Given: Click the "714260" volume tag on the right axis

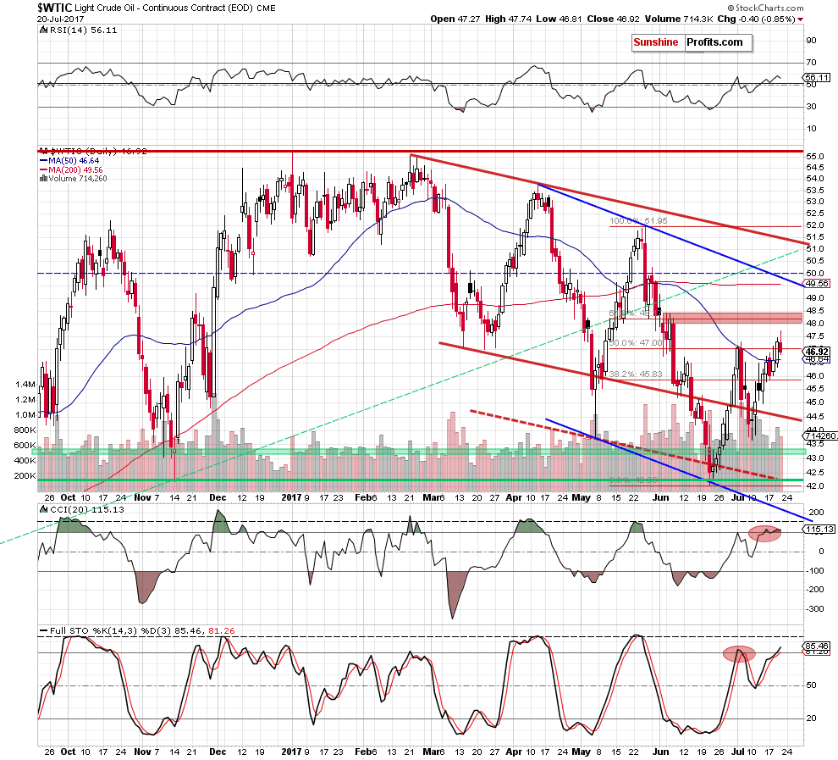Looking at the screenshot, I should pyautogui.click(x=820, y=435).
